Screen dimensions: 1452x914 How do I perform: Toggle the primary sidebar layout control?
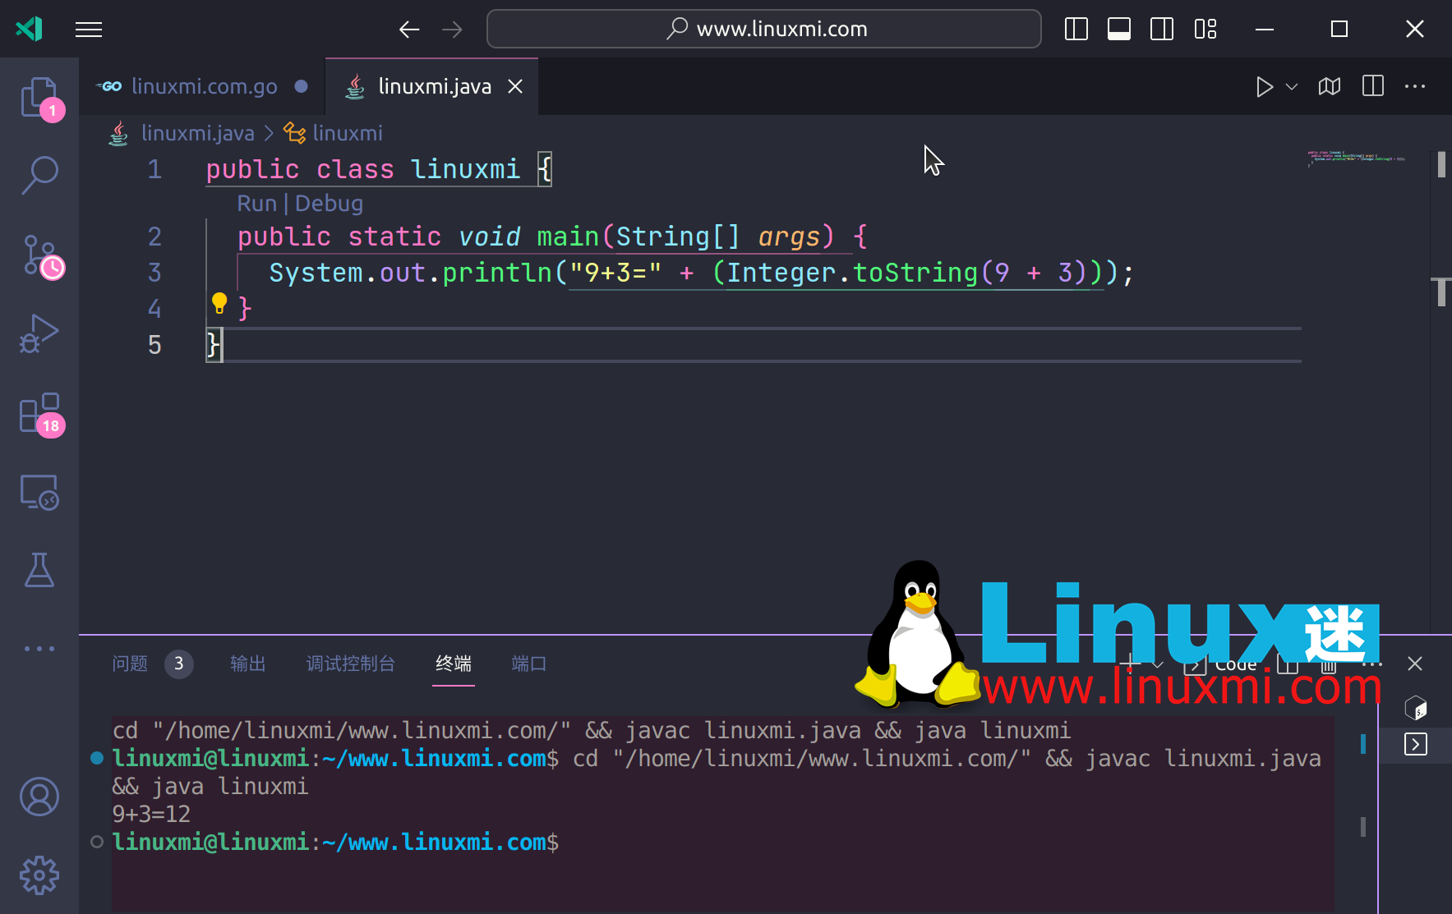[1076, 29]
